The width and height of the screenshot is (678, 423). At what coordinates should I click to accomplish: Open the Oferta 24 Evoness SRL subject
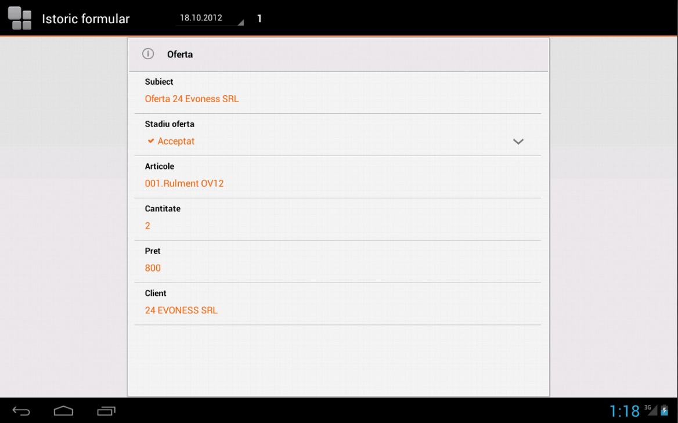click(x=192, y=99)
